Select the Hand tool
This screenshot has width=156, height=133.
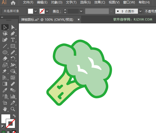5,109
